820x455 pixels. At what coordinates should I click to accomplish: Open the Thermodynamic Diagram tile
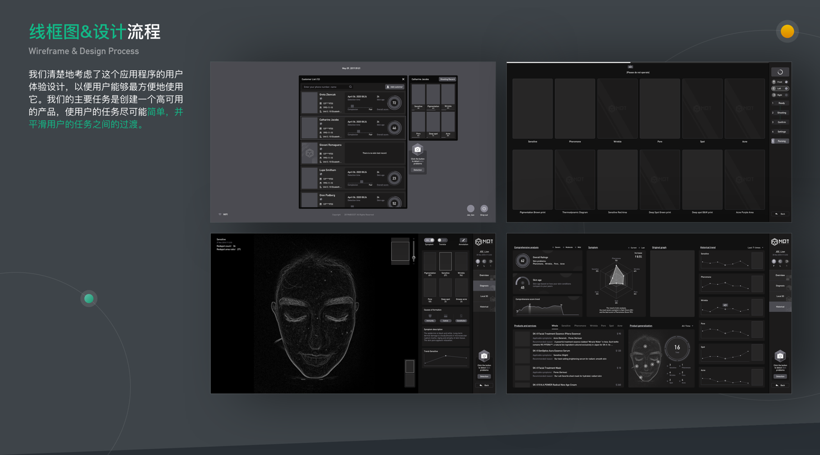tap(575, 179)
